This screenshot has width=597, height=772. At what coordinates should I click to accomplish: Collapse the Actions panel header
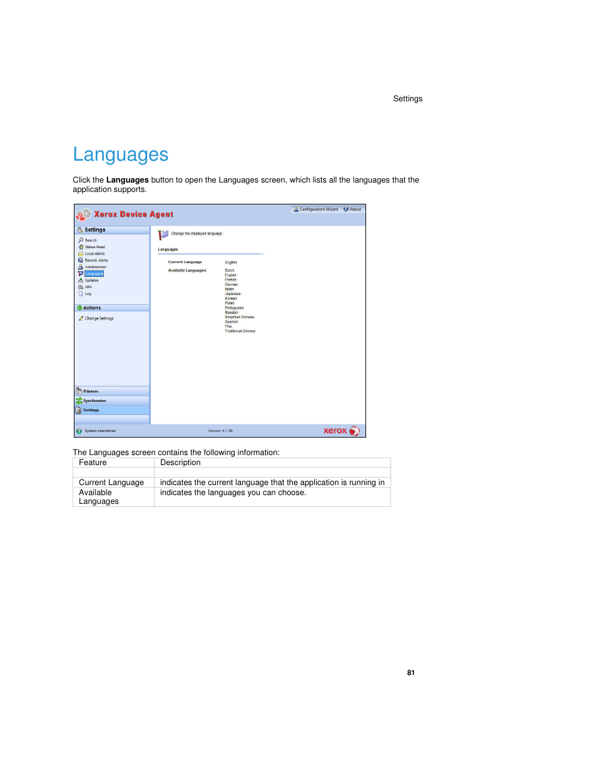[x=111, y=308]
